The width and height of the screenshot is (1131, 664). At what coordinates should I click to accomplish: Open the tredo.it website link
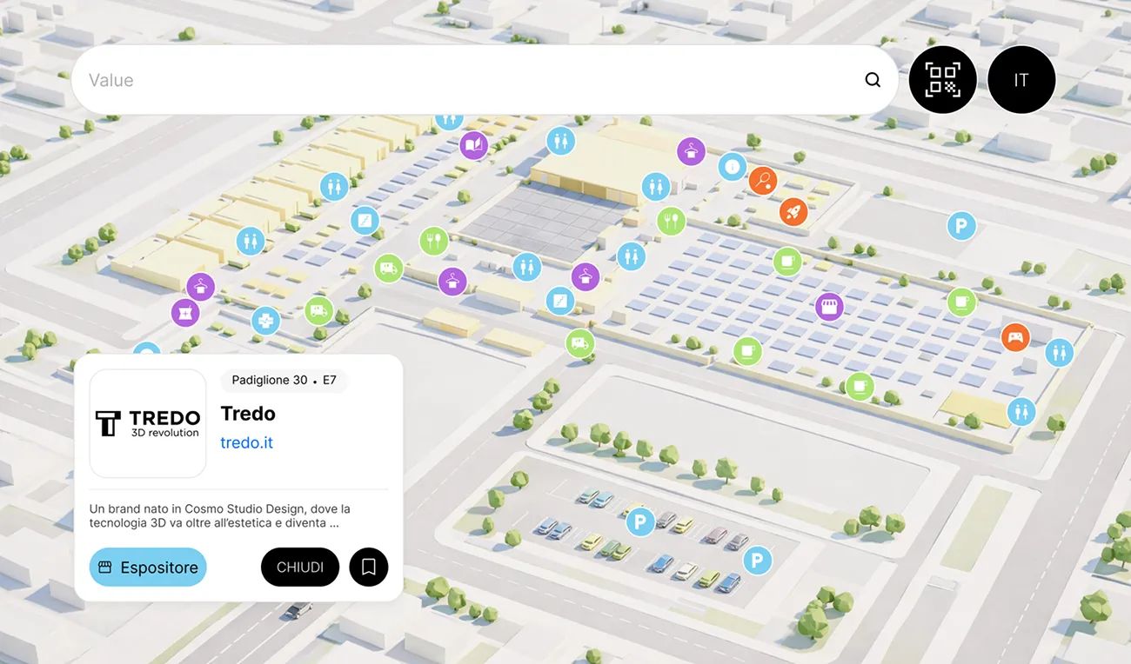[247, 442]
